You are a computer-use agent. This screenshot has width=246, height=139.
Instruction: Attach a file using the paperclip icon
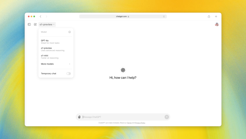coord(79,117)
